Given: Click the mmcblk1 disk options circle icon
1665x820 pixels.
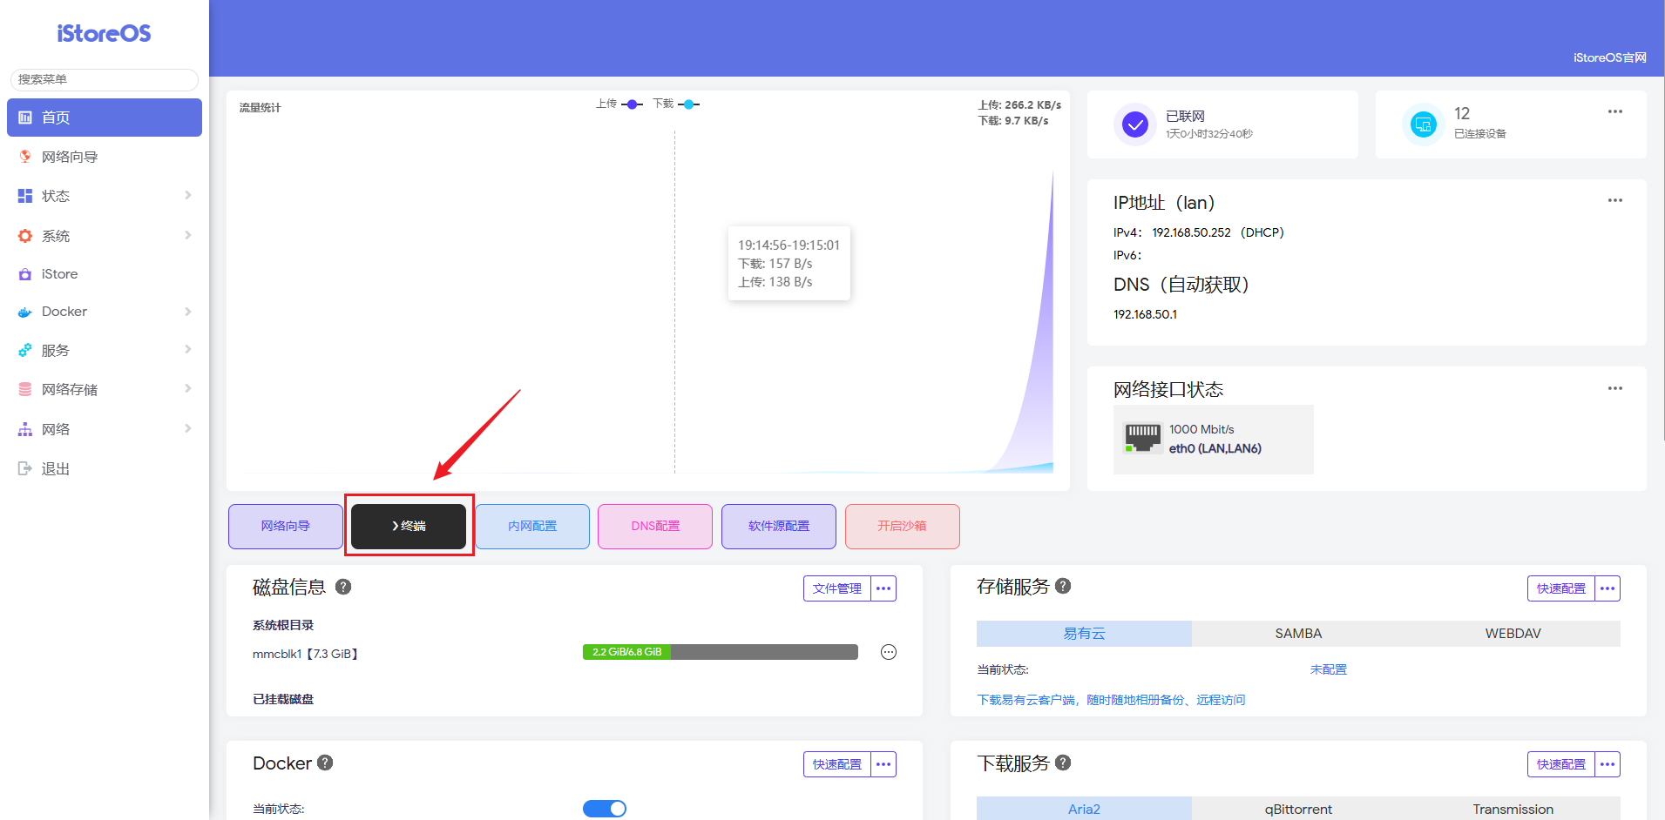Looking at the screenshot, I should (x=889, y=652).
